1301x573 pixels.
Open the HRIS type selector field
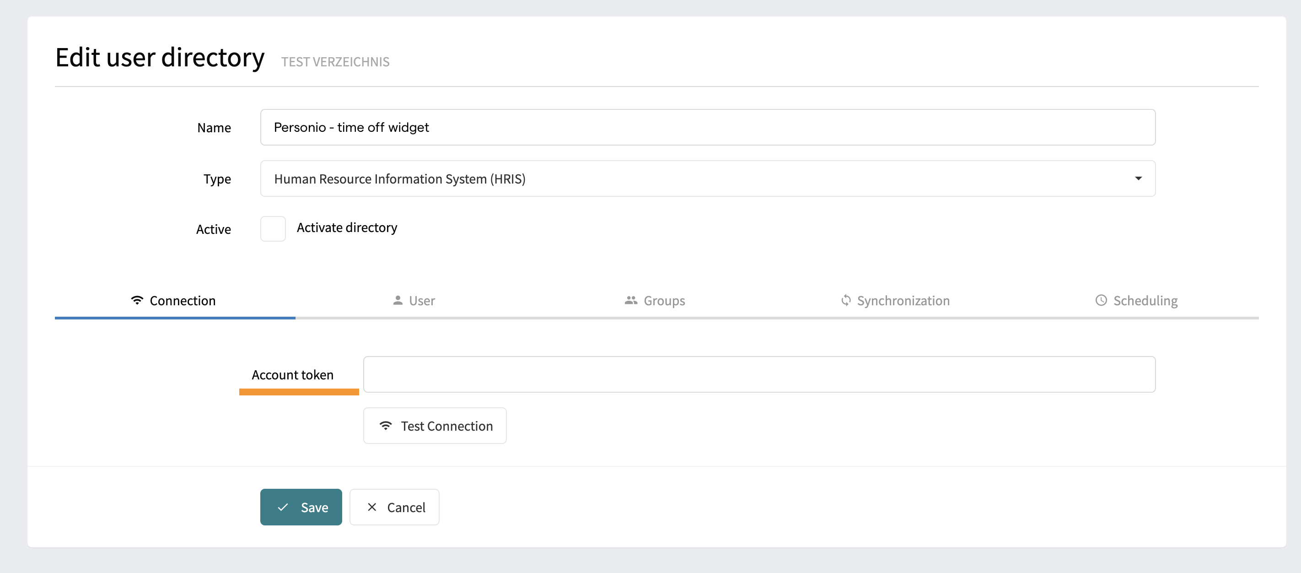click(x=707, y=178)
